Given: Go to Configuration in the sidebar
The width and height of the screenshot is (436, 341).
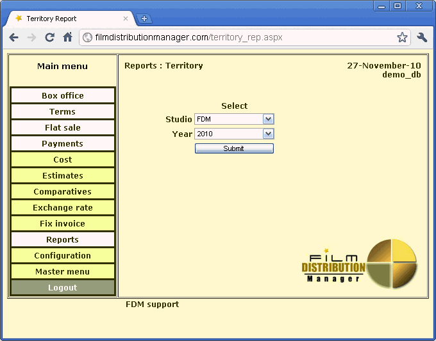Looking at the screenshot, I should tap(63, 256).
